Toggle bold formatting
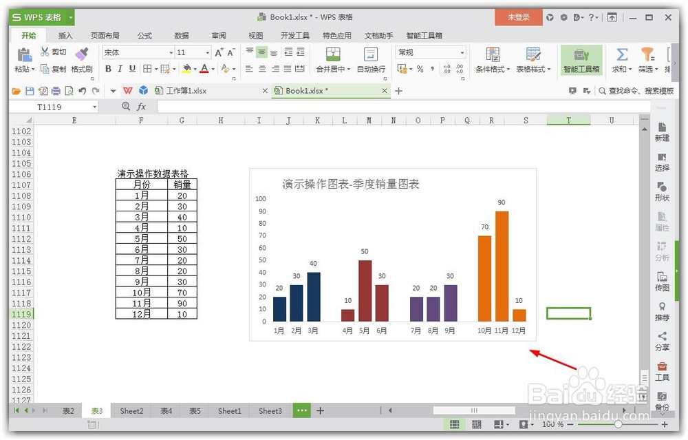This screenshot has height=440, width=688. (x=108, y=68)
